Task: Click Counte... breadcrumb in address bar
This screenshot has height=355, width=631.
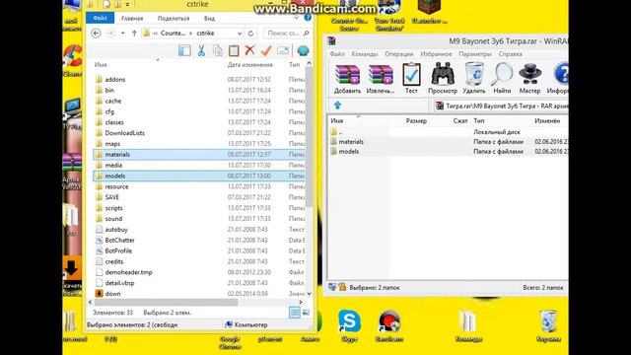Action: click(x=174, y=33)
